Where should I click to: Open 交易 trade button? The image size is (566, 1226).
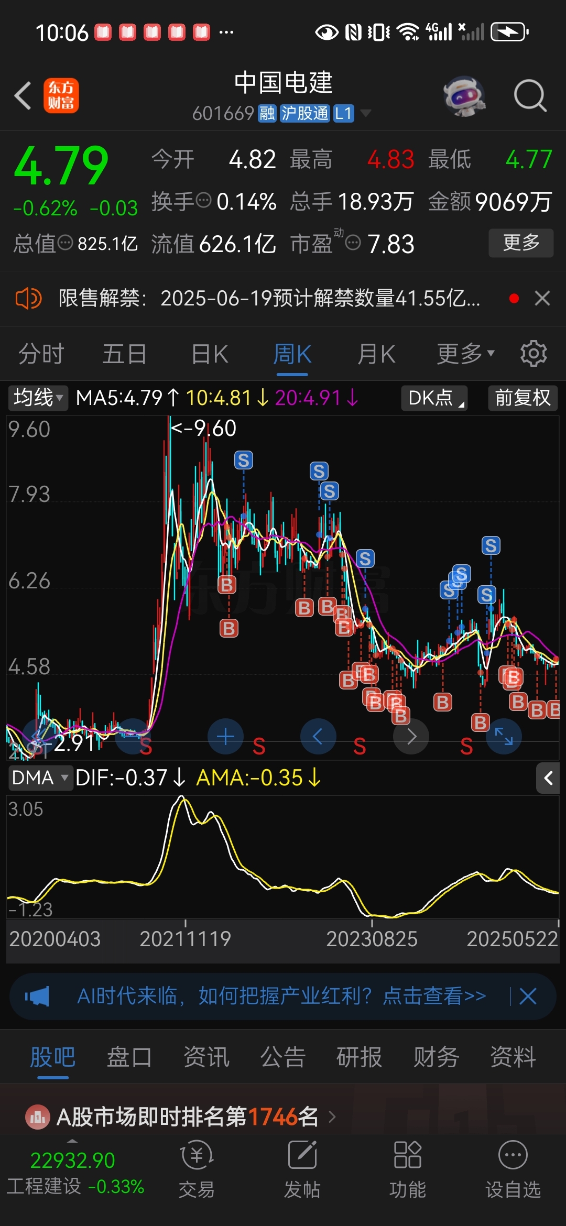pos(197,1169)
